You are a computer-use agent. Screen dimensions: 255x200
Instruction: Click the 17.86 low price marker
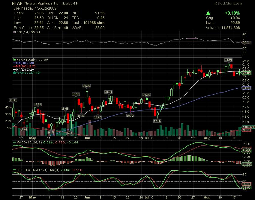pyautogui.click(x=157, y=121)
